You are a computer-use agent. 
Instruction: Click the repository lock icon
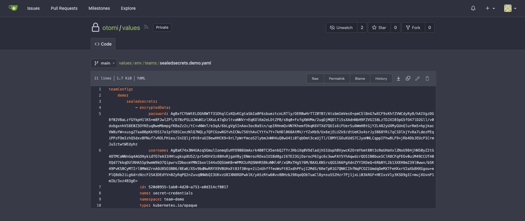pyautogui.click(x=96, y=28)
